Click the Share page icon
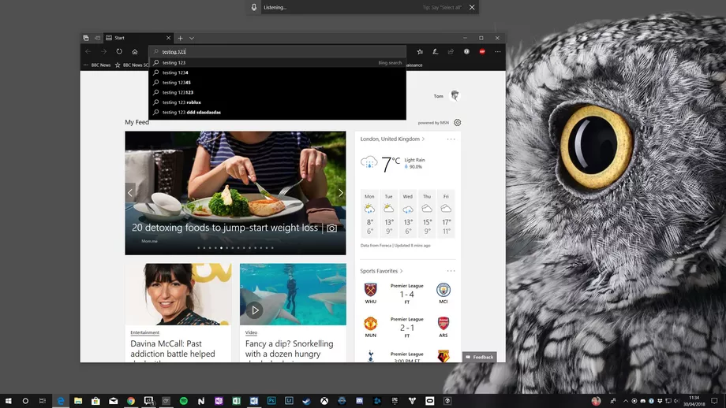 pyautogui.click(x=451, y=51)
